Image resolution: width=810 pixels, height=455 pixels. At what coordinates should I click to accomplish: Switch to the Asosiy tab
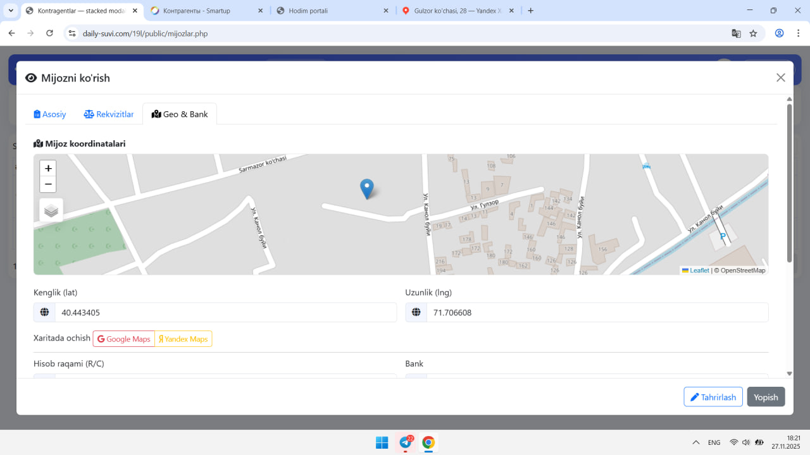tap(50, 114)
